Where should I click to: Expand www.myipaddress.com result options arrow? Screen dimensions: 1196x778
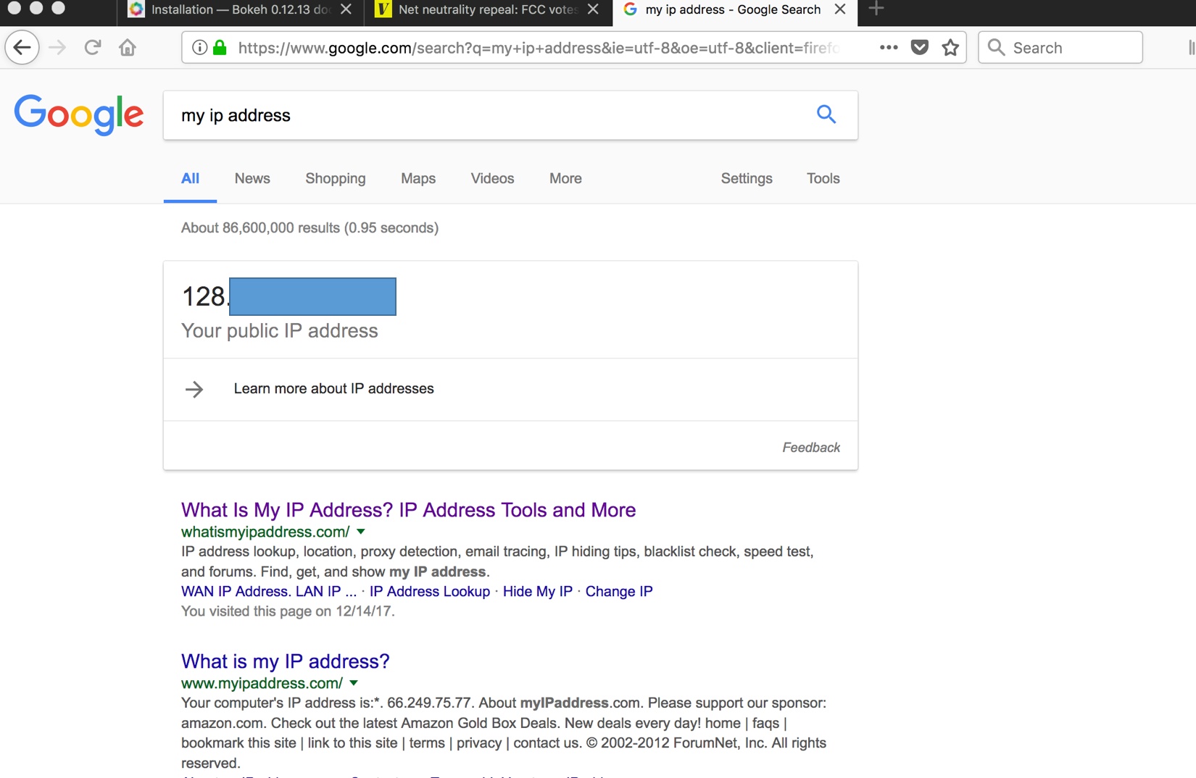(354, 683)
